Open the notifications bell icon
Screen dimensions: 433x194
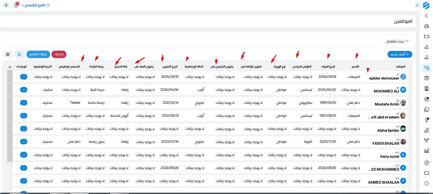pyautogui.click(x=16, y=6)
